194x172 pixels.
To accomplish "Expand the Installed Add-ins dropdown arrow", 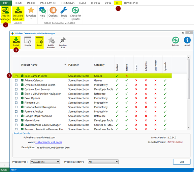I will pos(23,19).
